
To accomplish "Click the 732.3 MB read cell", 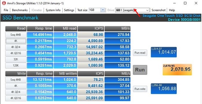I will tap(66, 47).
